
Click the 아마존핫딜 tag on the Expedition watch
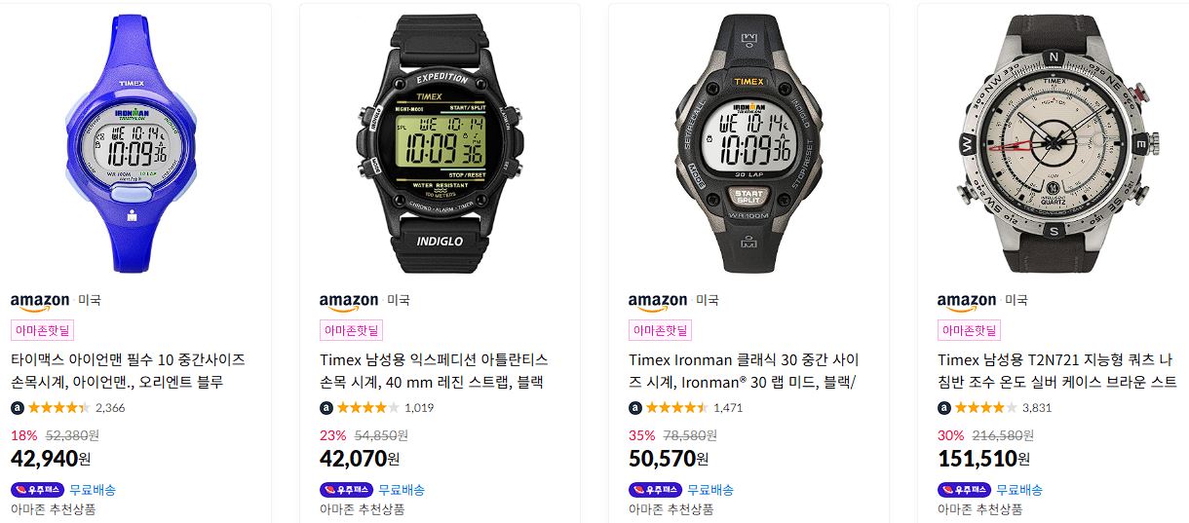[352, 331]
